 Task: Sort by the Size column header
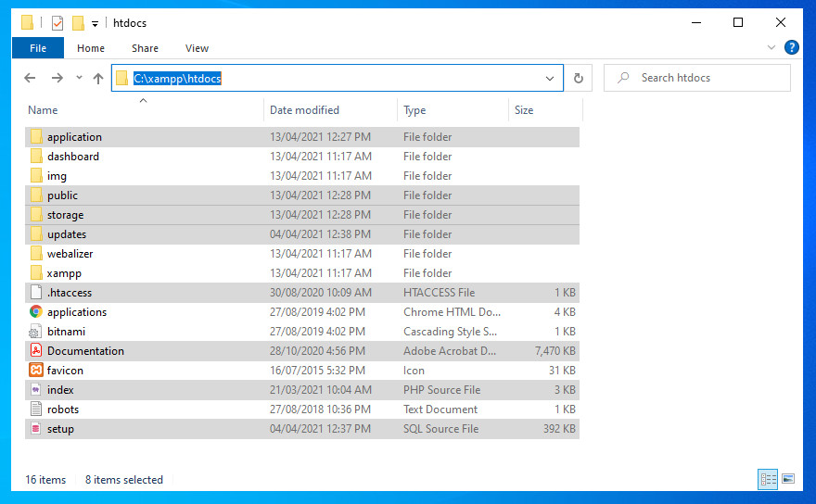tap(545, 109)
